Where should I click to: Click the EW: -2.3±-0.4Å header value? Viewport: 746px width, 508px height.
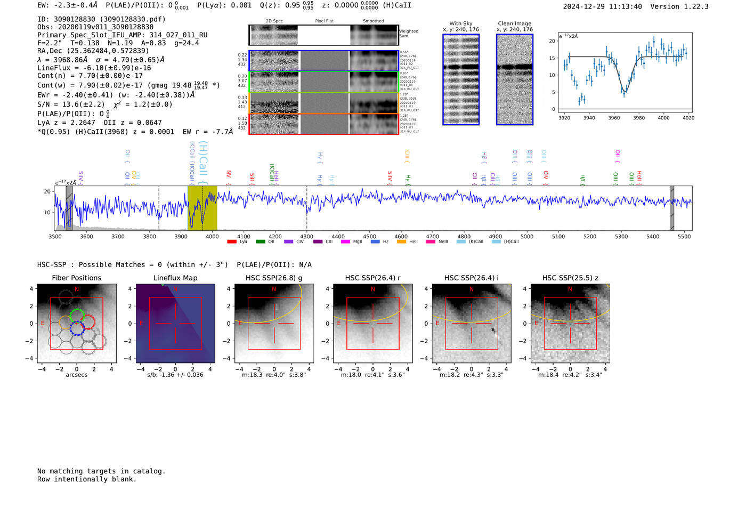(x=68, y=5)
